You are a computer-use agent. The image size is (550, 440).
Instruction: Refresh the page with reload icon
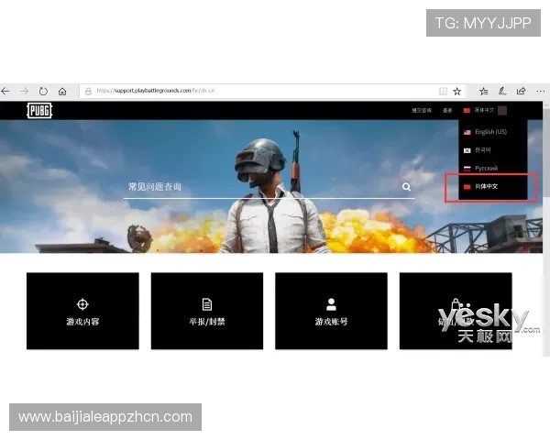43,92
